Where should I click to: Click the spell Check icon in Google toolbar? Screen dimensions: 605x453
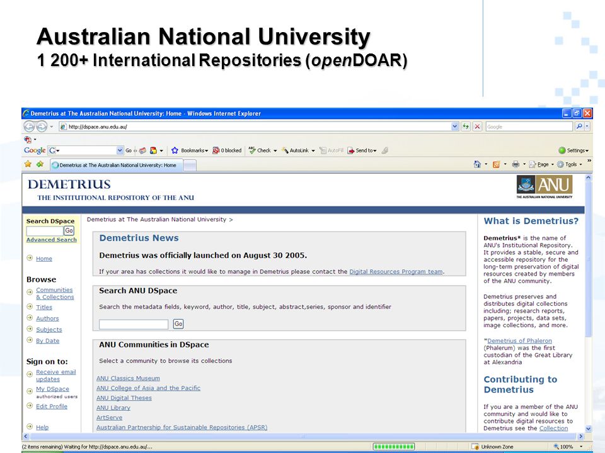pos(252,150)
